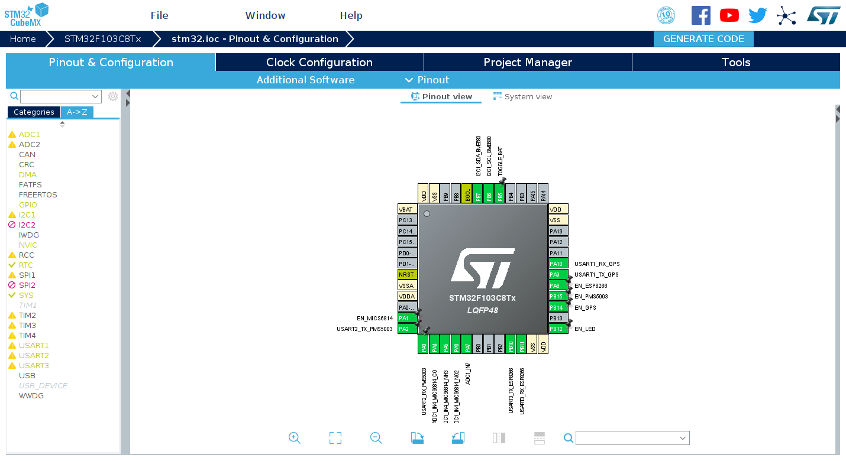Open the Help menu

pyautogui.click(x=351, y=15)
